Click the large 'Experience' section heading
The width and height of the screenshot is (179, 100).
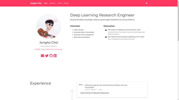point(41,83)
